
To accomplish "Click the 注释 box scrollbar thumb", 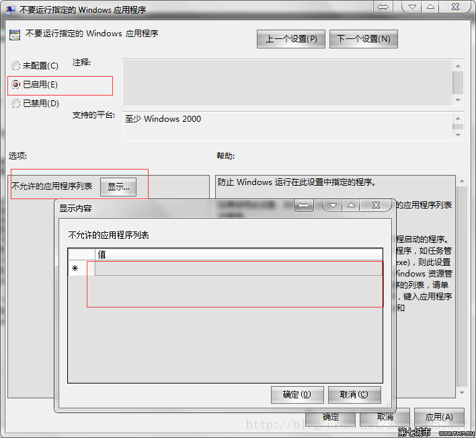I will [x=458, y=83].
